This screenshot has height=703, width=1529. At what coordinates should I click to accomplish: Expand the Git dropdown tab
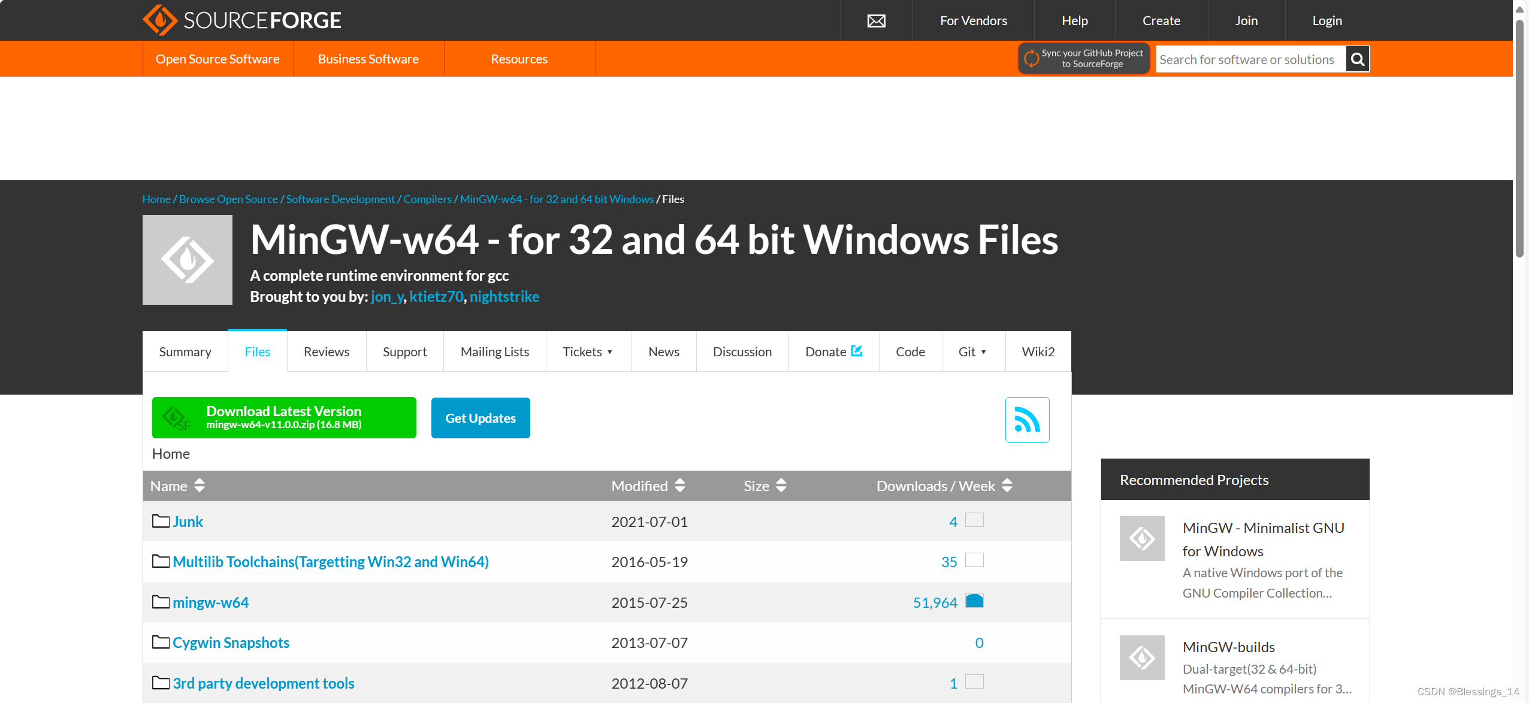click(973, 351)
